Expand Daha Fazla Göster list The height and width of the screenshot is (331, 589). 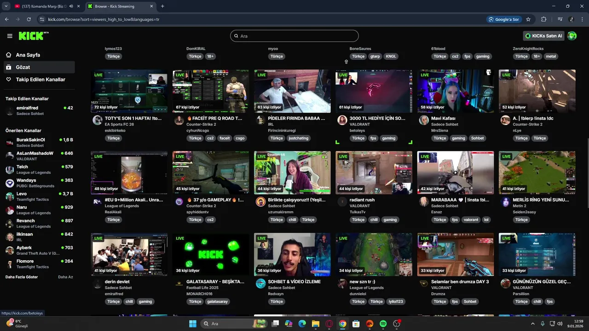point(22,277)
